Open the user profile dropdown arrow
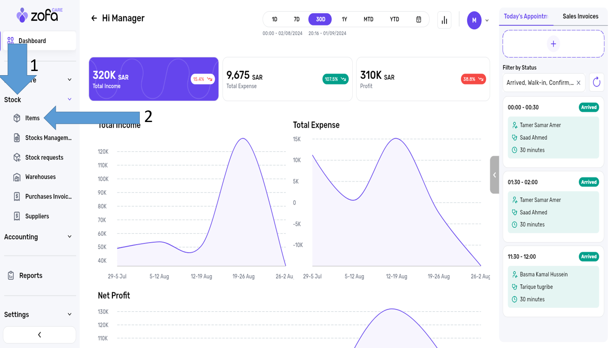 (x=487, y=20)
